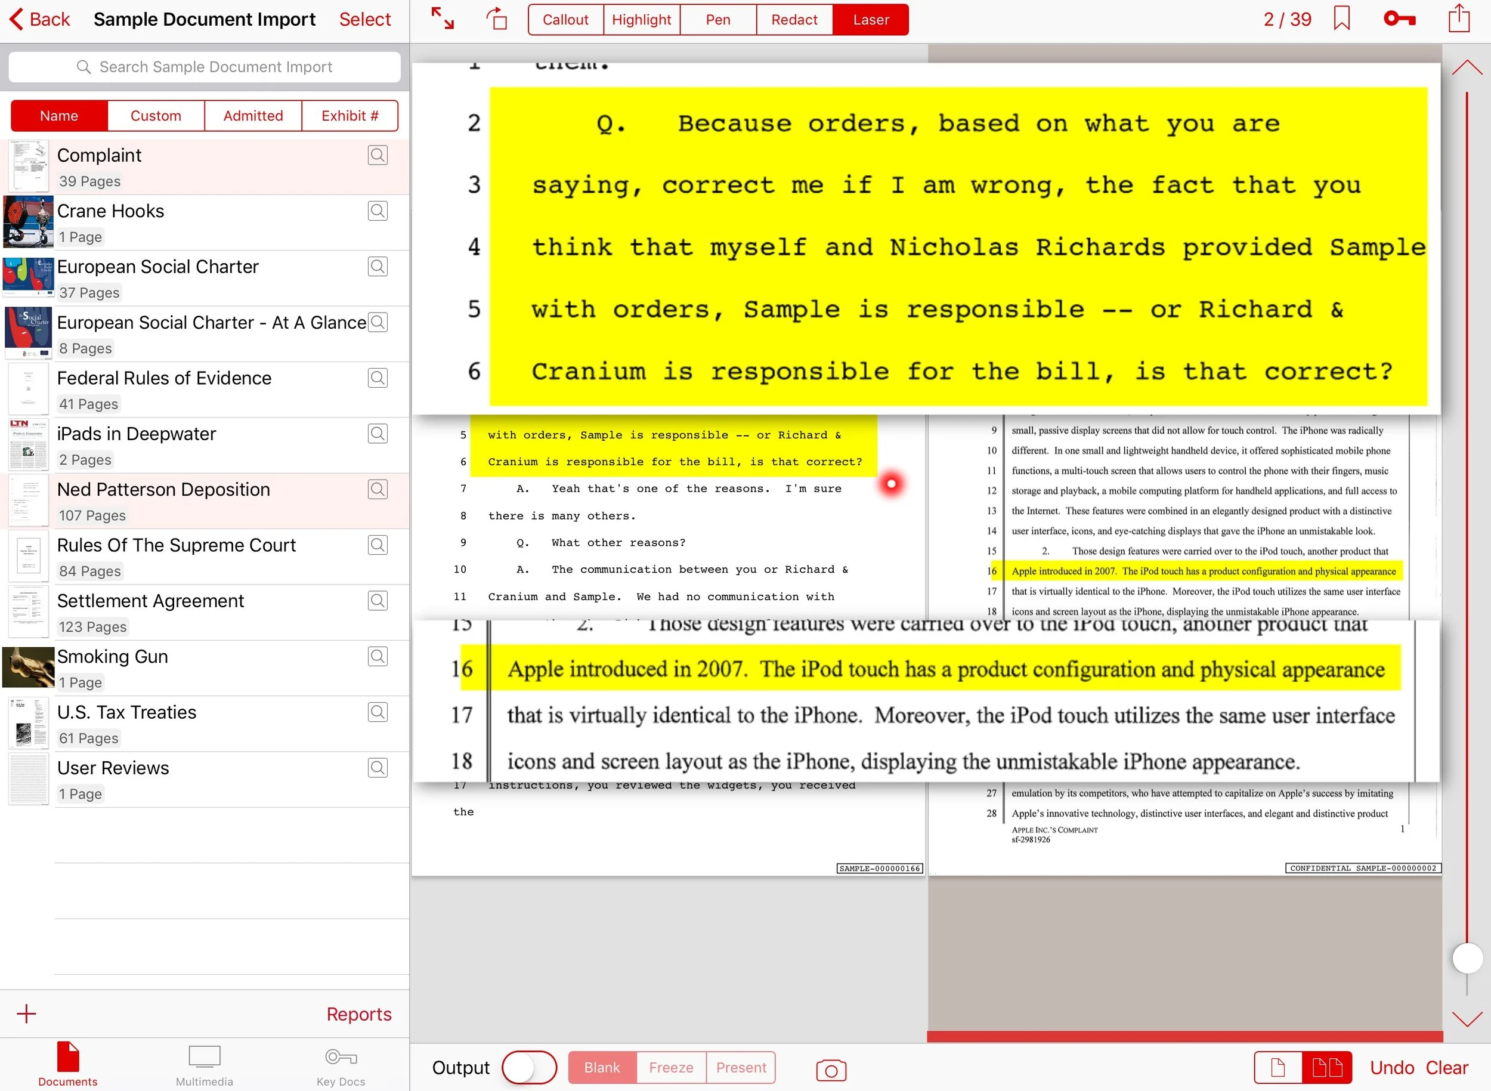Sort documents by Exhibit # tab
The width and height of the screenshot is (1491, 1091).
tap(350, 116)
